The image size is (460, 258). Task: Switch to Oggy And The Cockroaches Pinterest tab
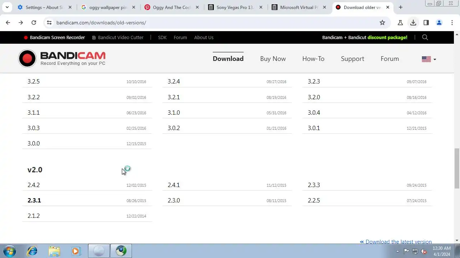pyautogui.click(x=171, y=7)
